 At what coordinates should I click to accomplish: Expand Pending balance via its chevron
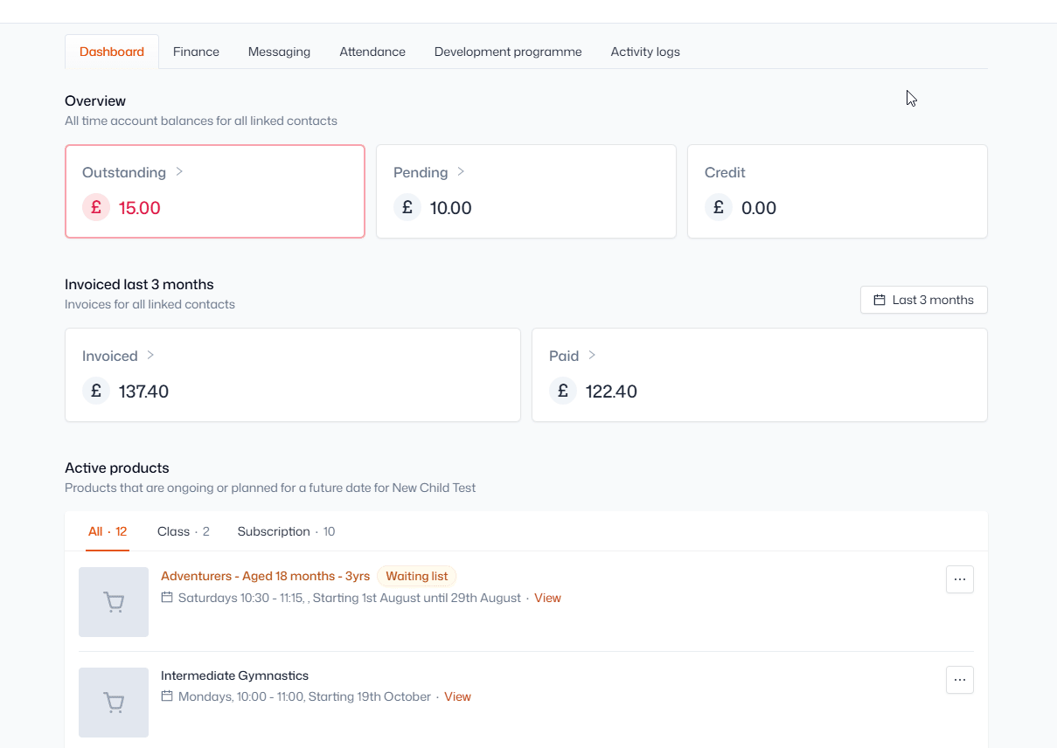click(x=461, y=172)
